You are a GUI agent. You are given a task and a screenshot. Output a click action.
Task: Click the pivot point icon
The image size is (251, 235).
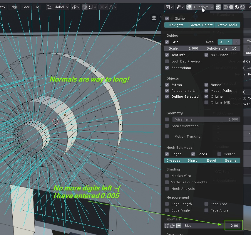pyautogui.click(x=74, y=7)
